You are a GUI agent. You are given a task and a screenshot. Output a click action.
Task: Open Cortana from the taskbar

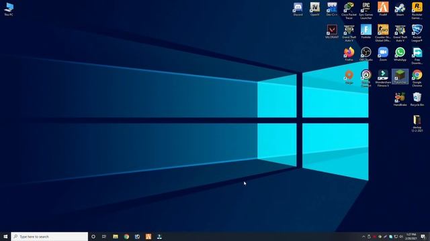click(93, 236)
